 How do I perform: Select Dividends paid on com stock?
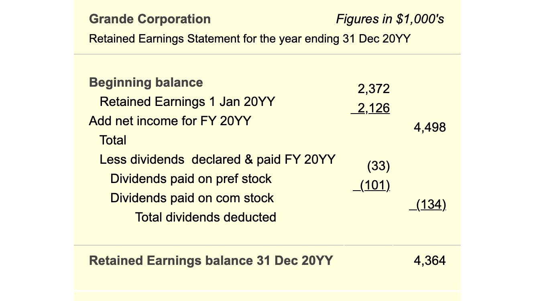192,198
